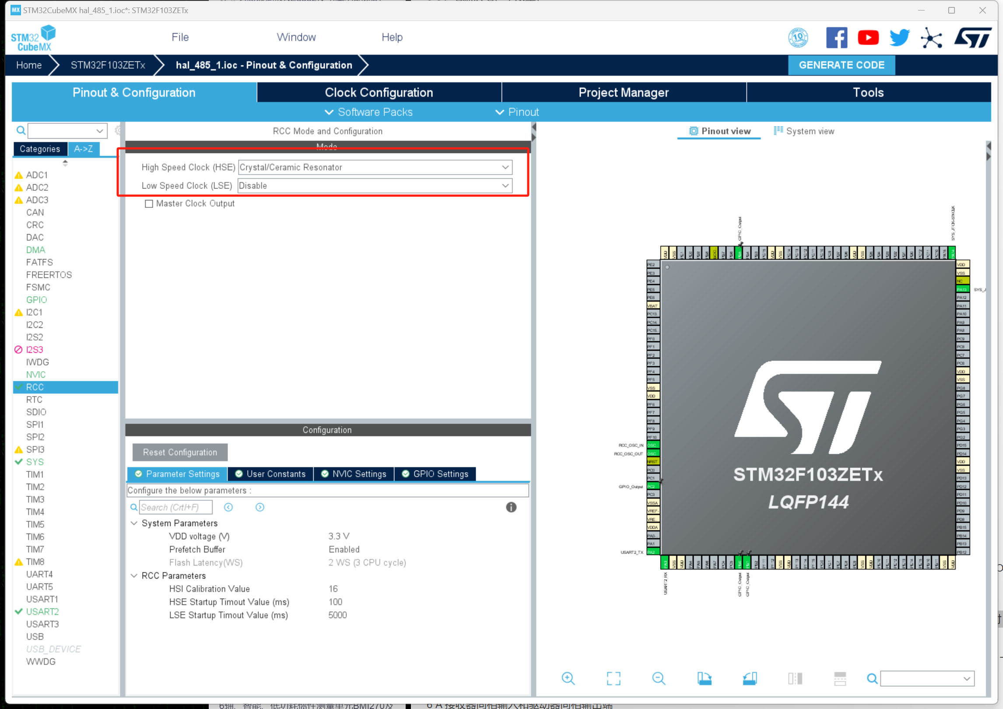The image size is (1003, 709).
Task: Click the GENERATE CODE button
Action: tap(841, 65)
